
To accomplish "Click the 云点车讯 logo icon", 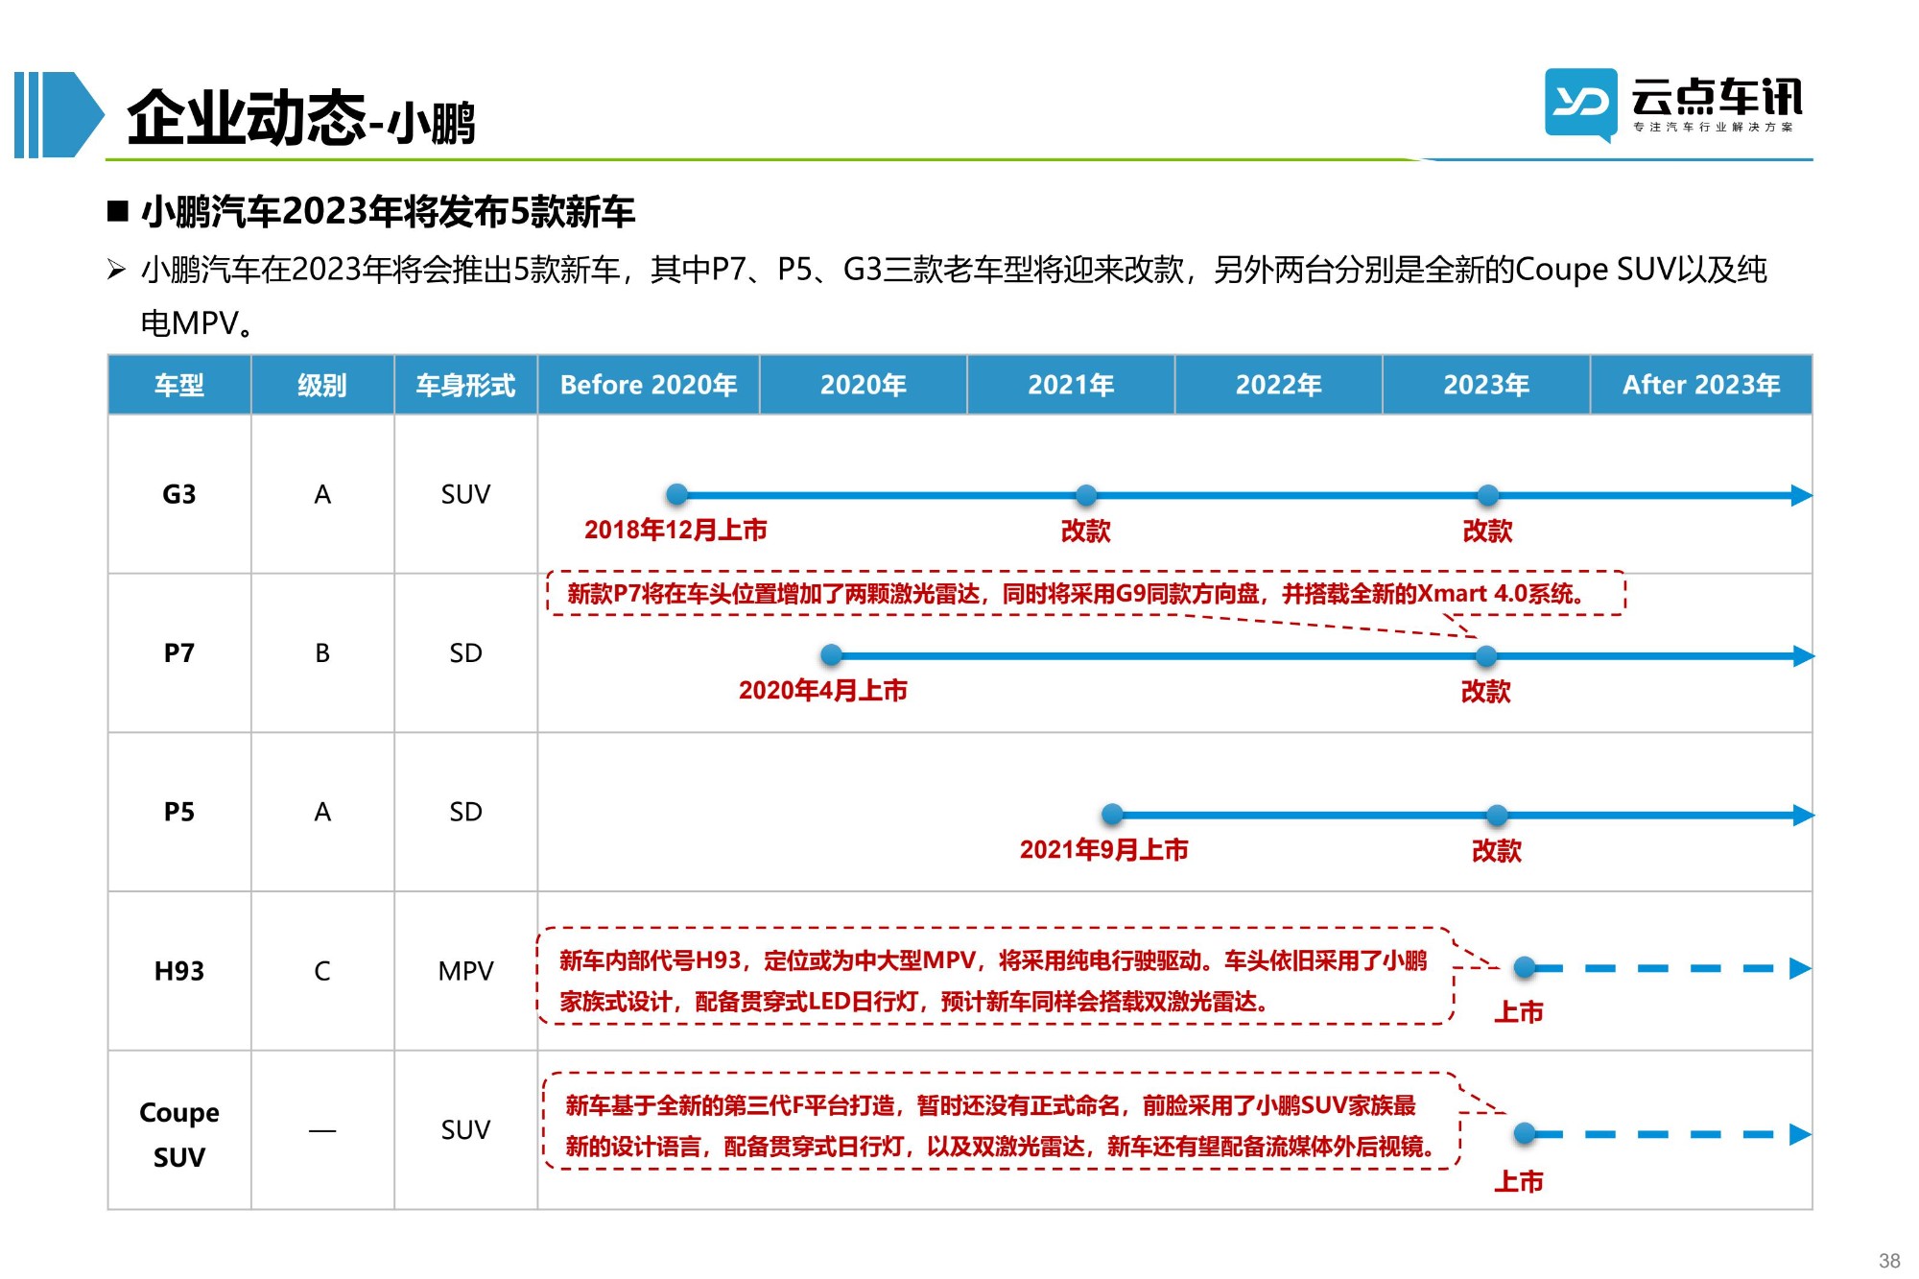I will click(x=1580, y=104).
